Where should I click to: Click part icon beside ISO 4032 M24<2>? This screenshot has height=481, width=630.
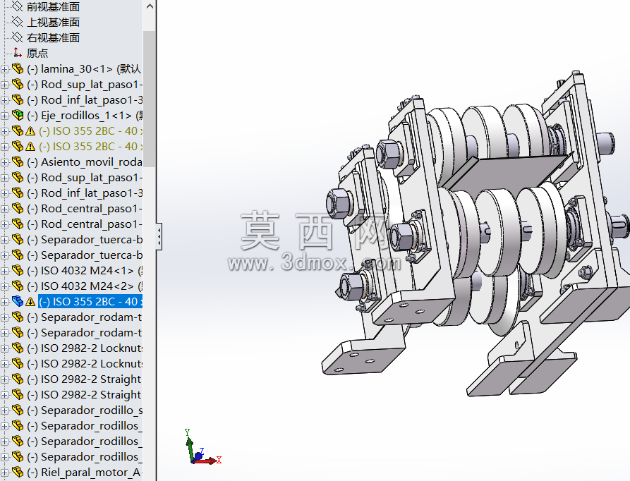pos(17,286)
